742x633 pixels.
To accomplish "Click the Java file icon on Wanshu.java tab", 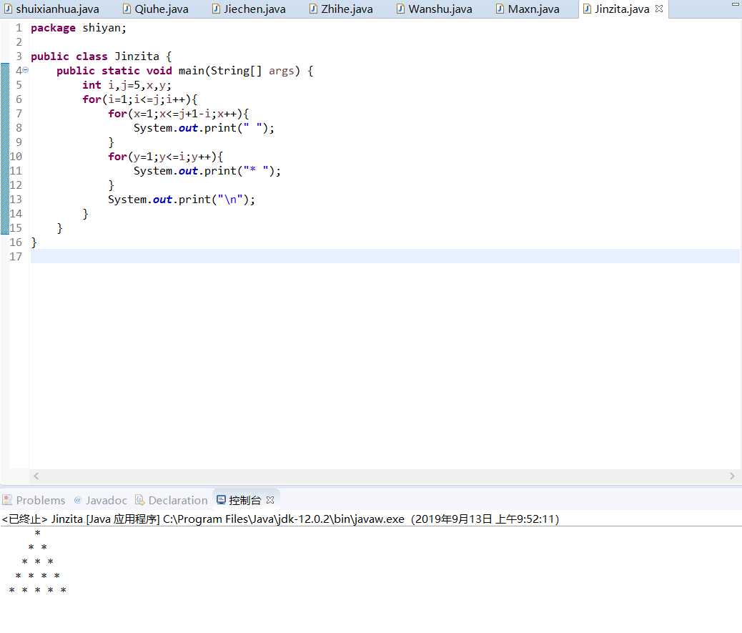I will pos(400,9).
